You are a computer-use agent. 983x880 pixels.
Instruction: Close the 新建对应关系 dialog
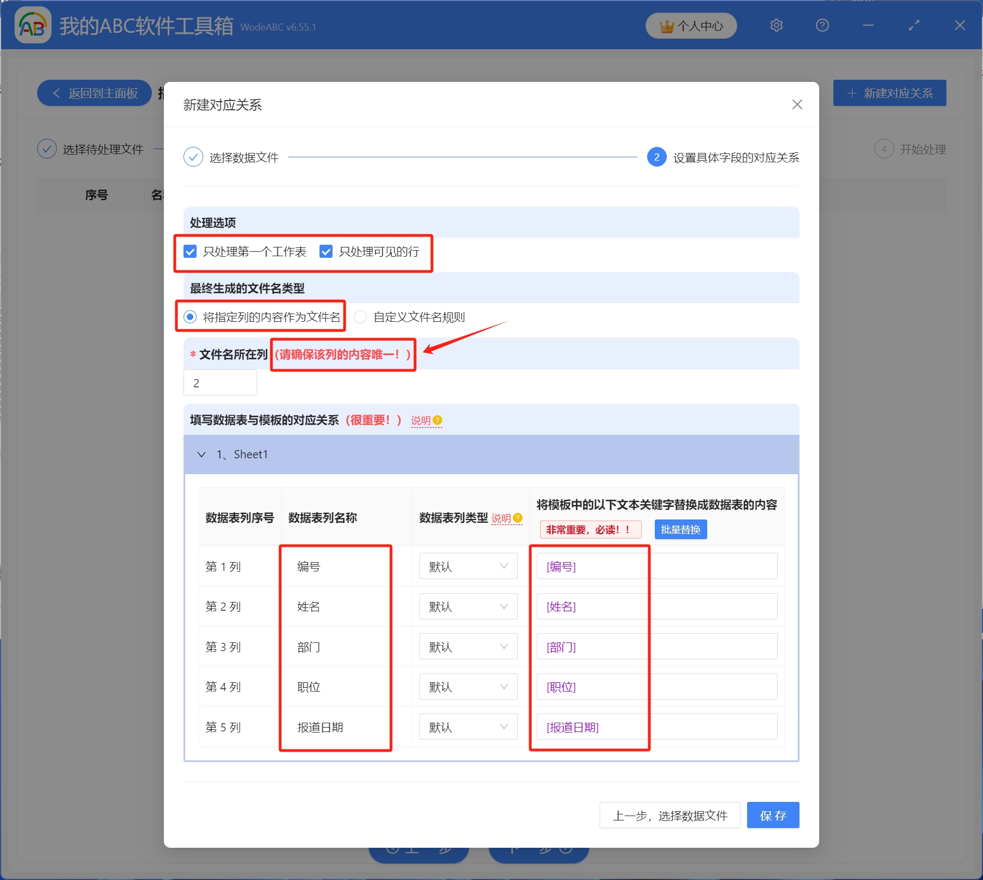pyautogui.click(x=797, y=104)
